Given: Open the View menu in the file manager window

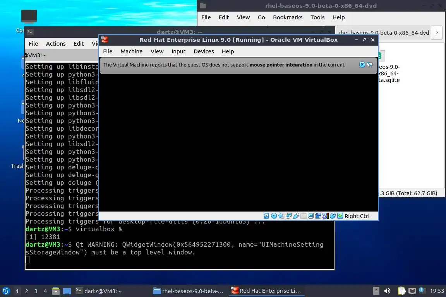Looking at the screenshot, I should [x=243, y=17].
